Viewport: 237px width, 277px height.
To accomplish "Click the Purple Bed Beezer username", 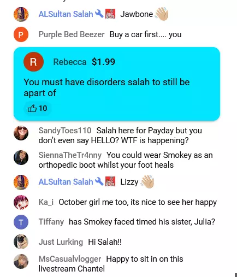I will pos(72,34).
